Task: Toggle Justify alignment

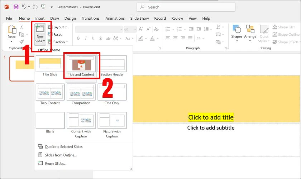Action: pyautogui.click(x=190, y=38)
